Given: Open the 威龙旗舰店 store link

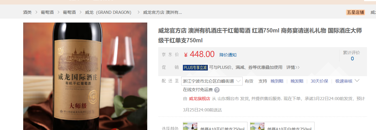Looking at the screenshot, I should point(199,98).
